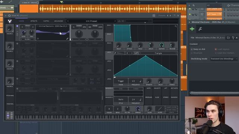The width and height of the screenshot is (239, 134).
Task: Enable the sampler power button
Action: [17, 79]
